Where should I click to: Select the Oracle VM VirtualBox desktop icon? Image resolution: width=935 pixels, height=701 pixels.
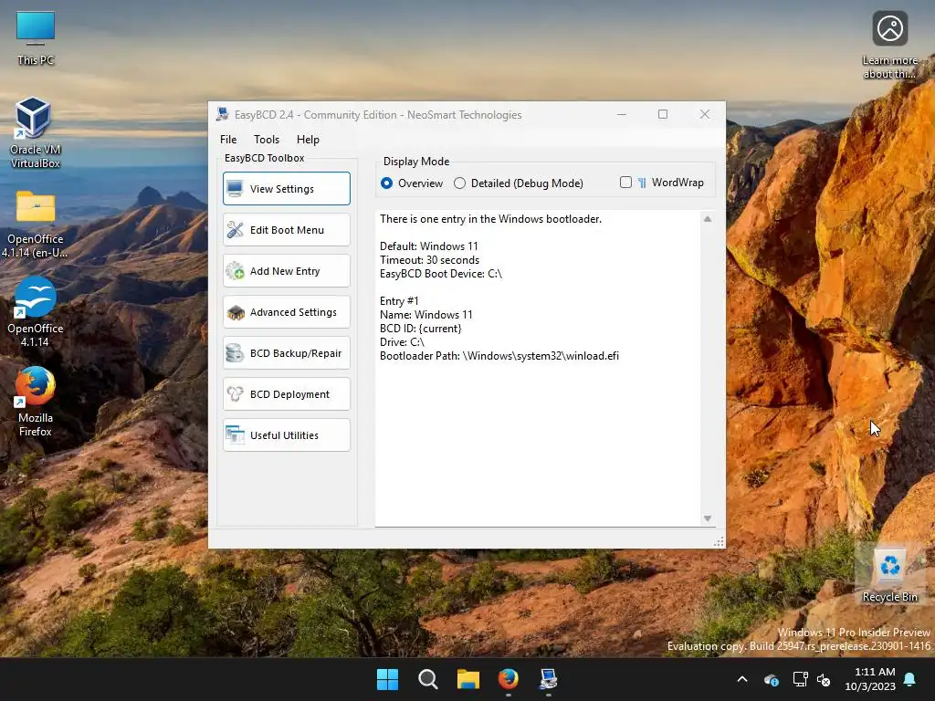pyautogui.click(x=36, y=133)
